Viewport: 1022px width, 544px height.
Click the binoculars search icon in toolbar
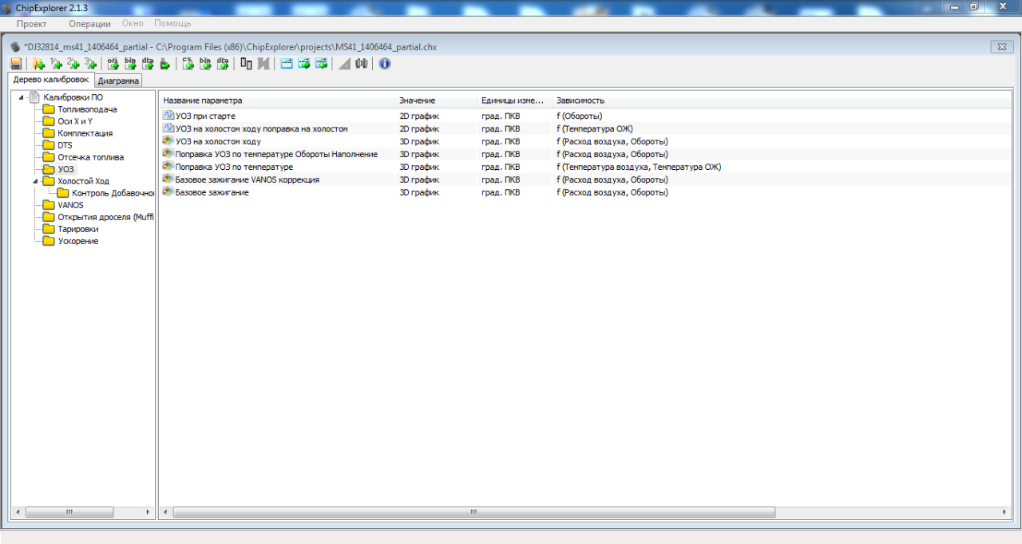pos(362,64)
